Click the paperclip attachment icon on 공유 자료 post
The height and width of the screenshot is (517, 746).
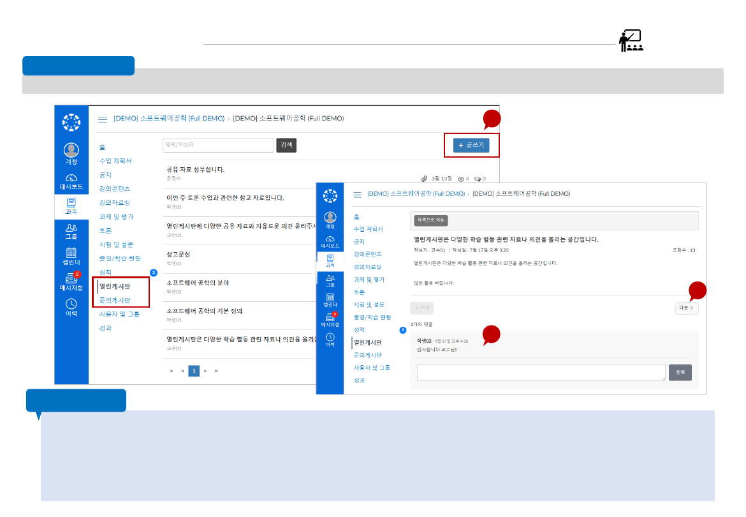[x=424, y=179]
